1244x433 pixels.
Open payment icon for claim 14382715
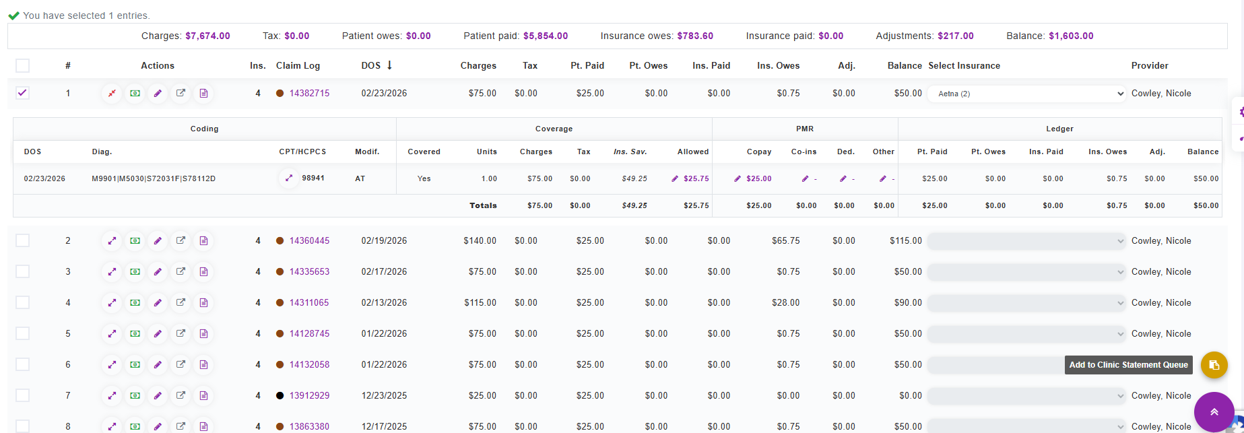135,94
